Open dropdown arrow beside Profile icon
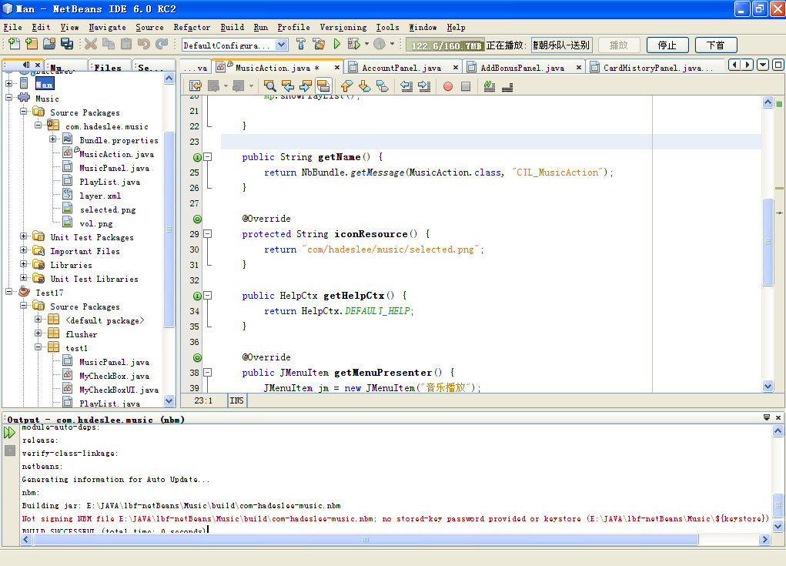 [392, 44]
